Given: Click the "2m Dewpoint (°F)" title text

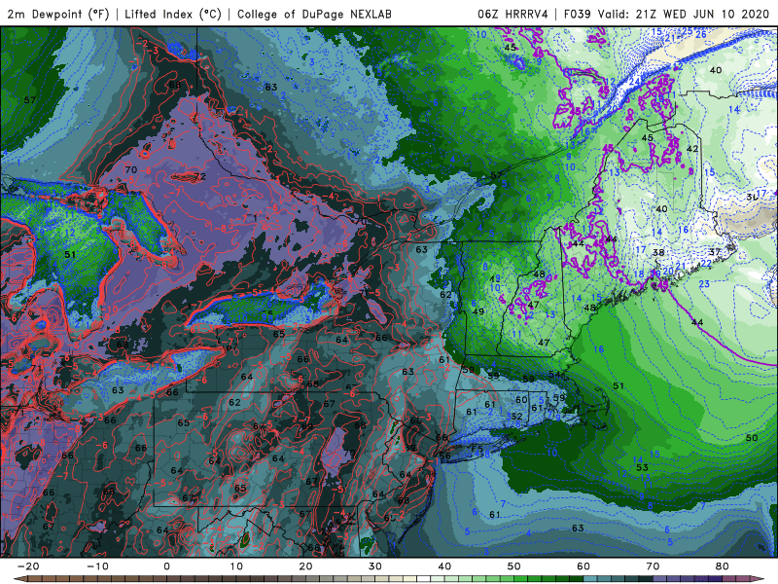Looking at the screenshot, I should (x=58, y=14).
